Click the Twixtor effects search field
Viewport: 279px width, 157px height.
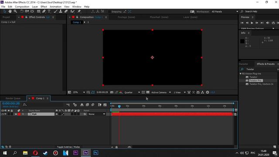pyautogui.click(x=261, y=69)
